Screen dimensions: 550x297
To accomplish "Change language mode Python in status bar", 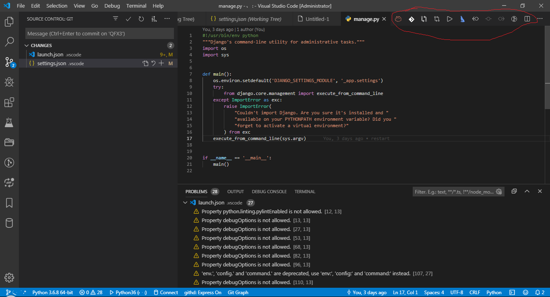I will pyautogui.click(x=494, y=293).
